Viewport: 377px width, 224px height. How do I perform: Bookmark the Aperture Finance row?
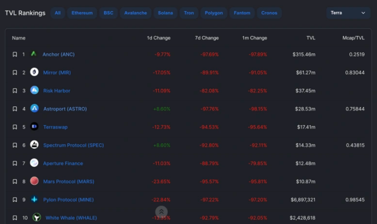pos(15,163)
